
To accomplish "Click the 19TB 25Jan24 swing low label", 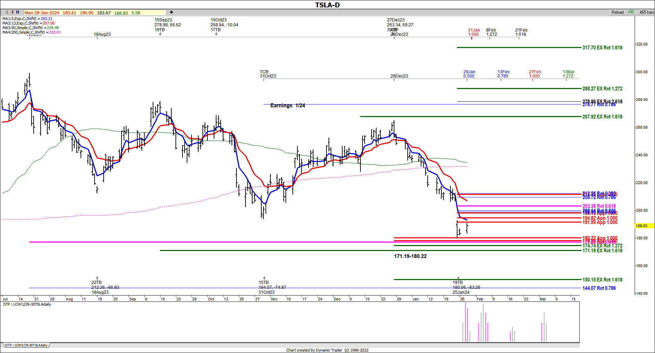I will click(466, 287).
